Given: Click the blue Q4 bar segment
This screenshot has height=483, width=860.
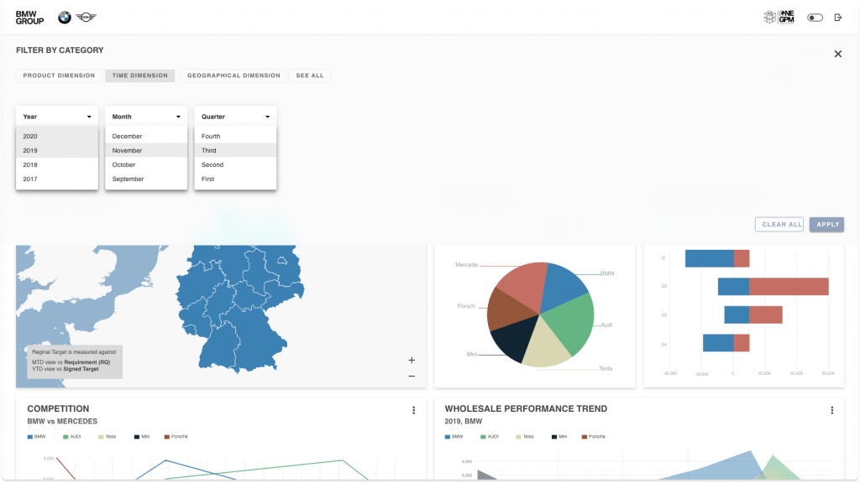Looking at the screenshot, I should point(719,343).
